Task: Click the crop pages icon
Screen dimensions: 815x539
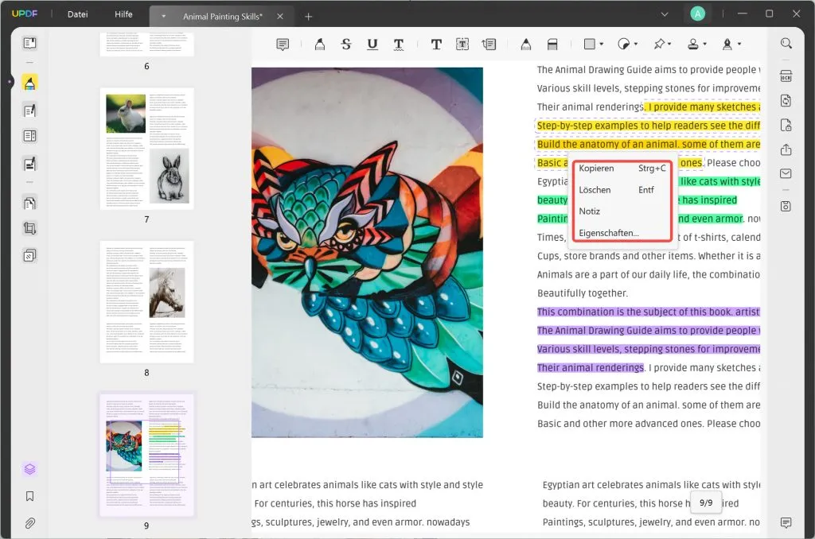Action: (29, 229)
